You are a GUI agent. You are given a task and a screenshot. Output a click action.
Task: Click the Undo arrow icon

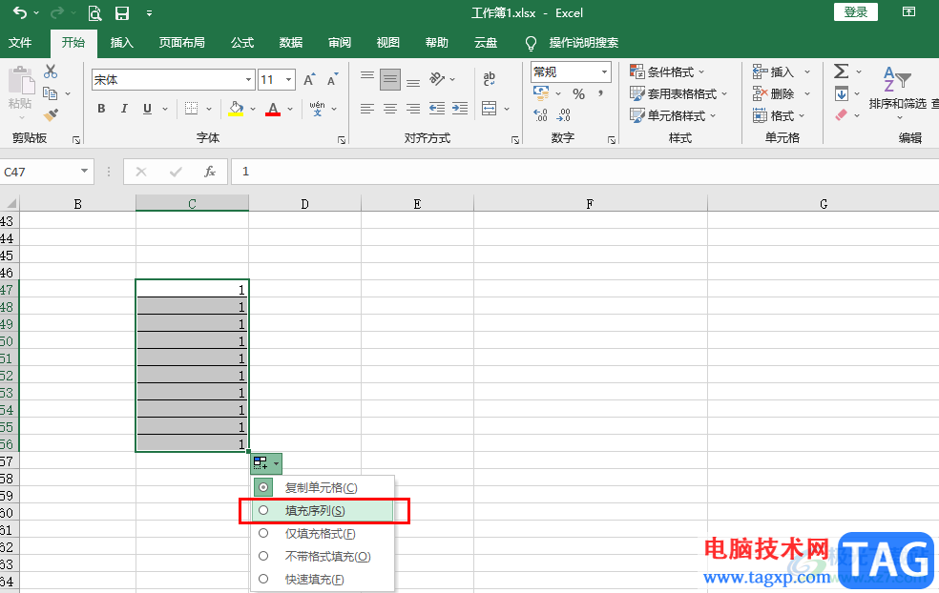point(20,12)
